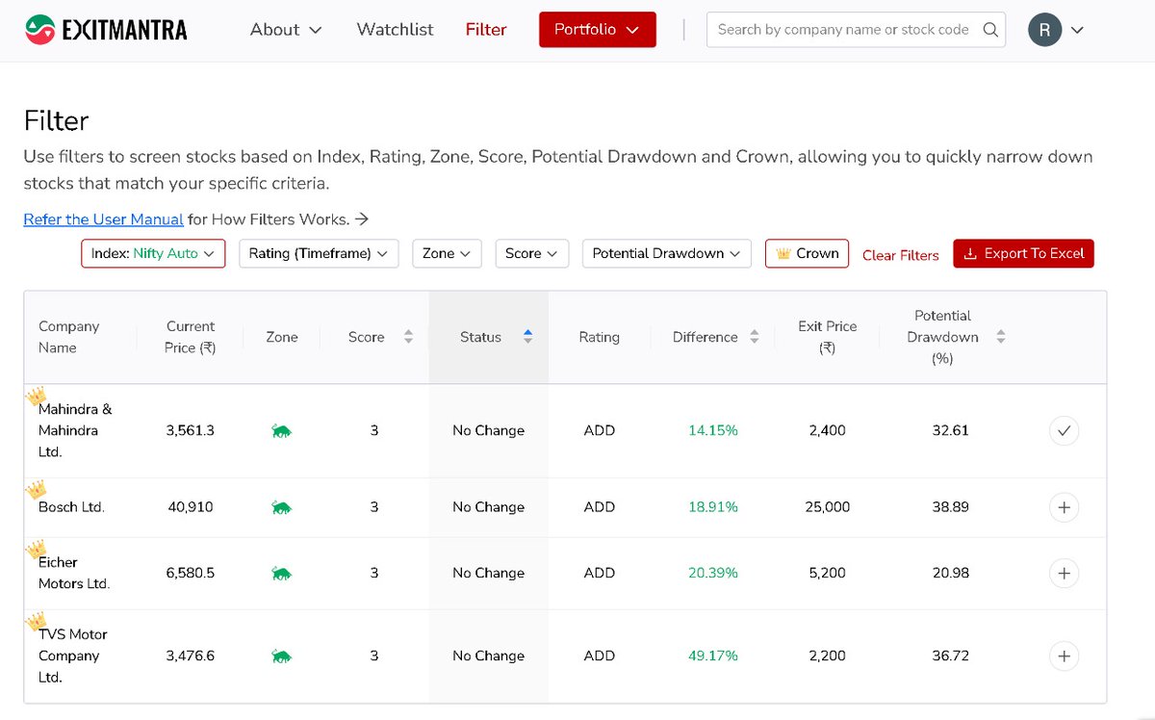Open the Filter nav item
1155x720 pixels.
coord(486,30)
